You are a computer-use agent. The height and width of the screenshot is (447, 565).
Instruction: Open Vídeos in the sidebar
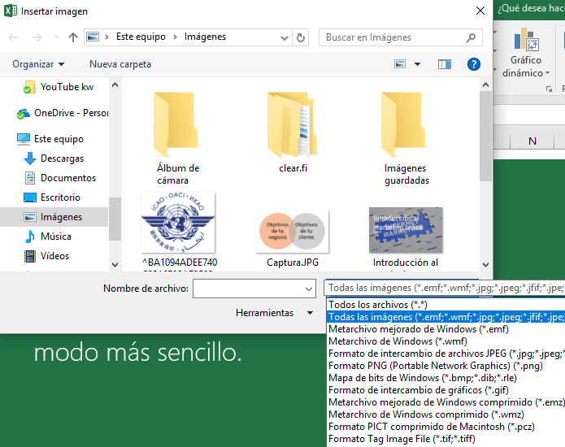click(x=47, y=256)
